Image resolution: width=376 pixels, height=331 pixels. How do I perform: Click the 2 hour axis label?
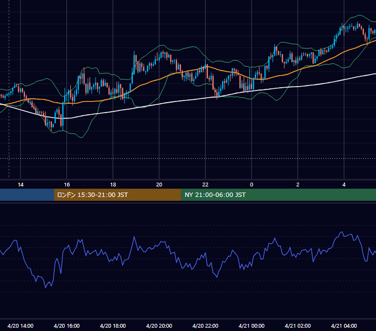click(x=298, y=185)
